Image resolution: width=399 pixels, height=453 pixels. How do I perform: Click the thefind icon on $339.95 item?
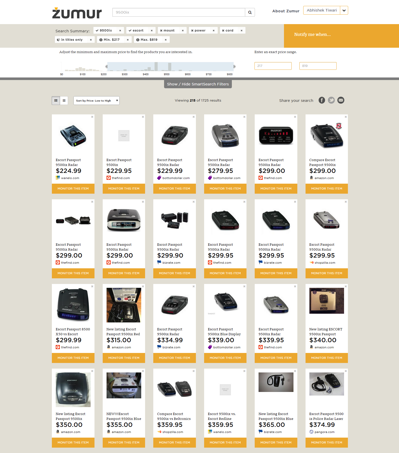(x=261, y=347)
